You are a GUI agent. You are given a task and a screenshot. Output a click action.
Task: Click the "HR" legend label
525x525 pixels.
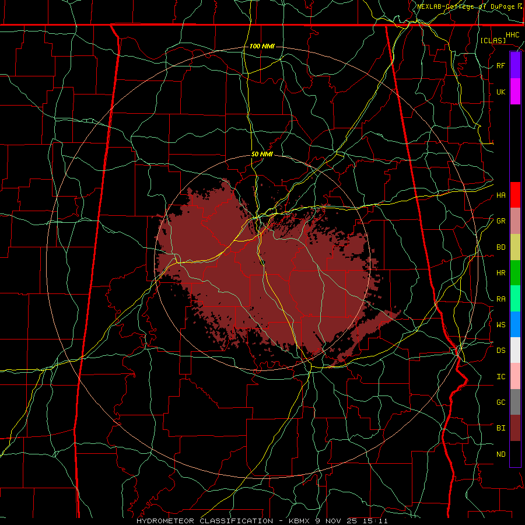[x=501, y=273]
